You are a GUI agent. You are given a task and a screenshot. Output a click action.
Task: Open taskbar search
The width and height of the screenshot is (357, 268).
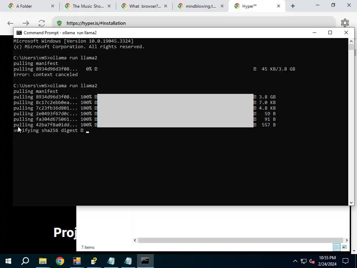coord(25,261)
